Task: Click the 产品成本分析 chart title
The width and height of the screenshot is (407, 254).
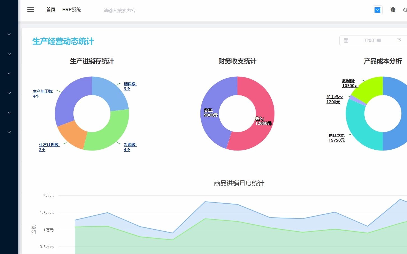Action: (383, 61)
